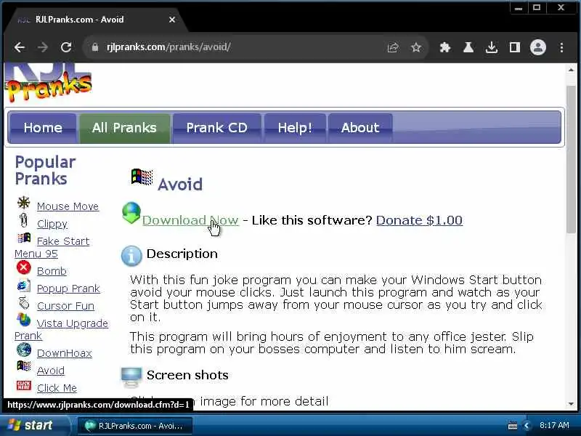Expand hidden tray icons arrow
Viewport: 581px width, 436px height.
527,426
